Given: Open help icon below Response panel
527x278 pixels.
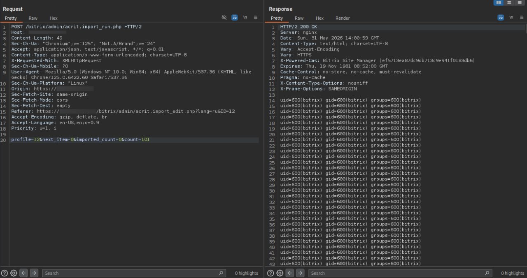Looking at the screenshot, I should pyautogui.click(x=270, y=273).
